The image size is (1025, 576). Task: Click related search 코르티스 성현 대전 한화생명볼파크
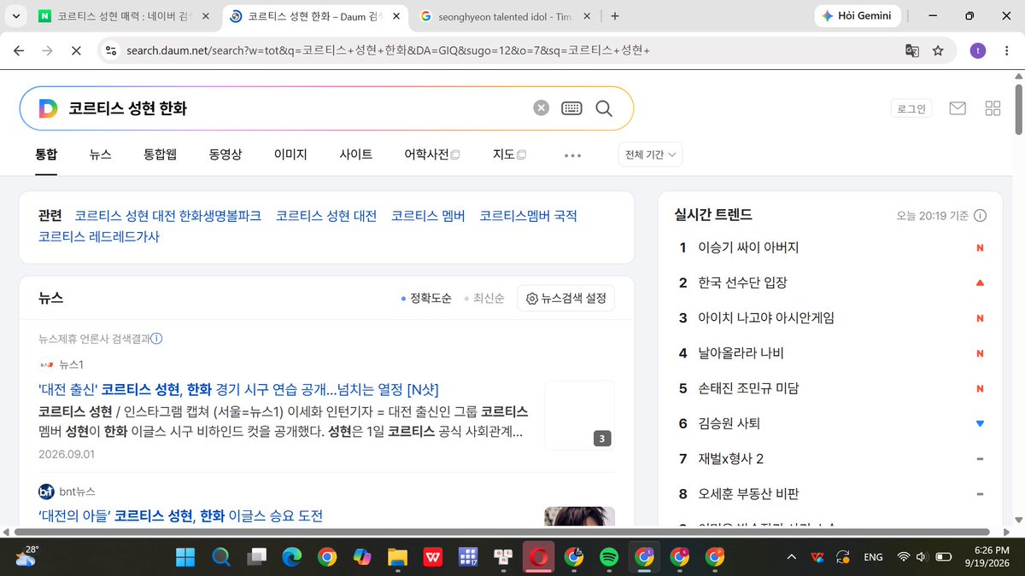click(168, 216)
